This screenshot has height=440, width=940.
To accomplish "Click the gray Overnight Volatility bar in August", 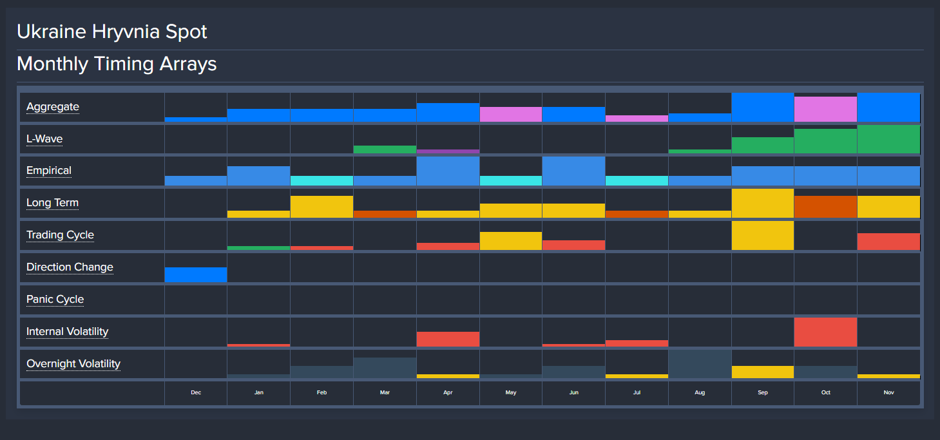I will (x=700, y=364).
